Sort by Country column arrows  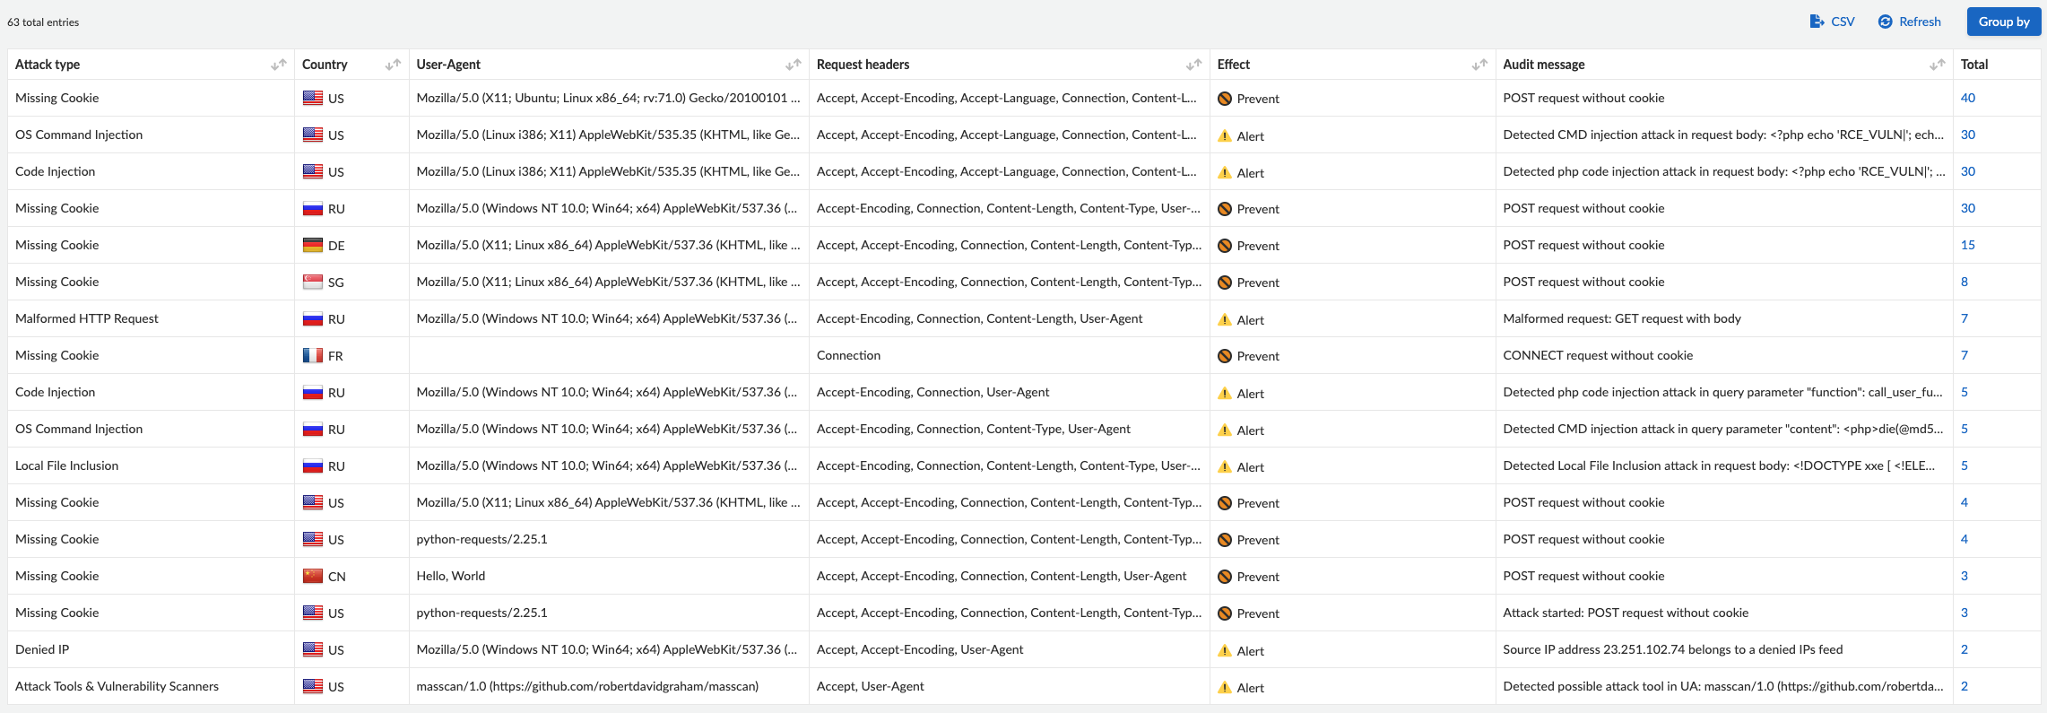point(393,65)
